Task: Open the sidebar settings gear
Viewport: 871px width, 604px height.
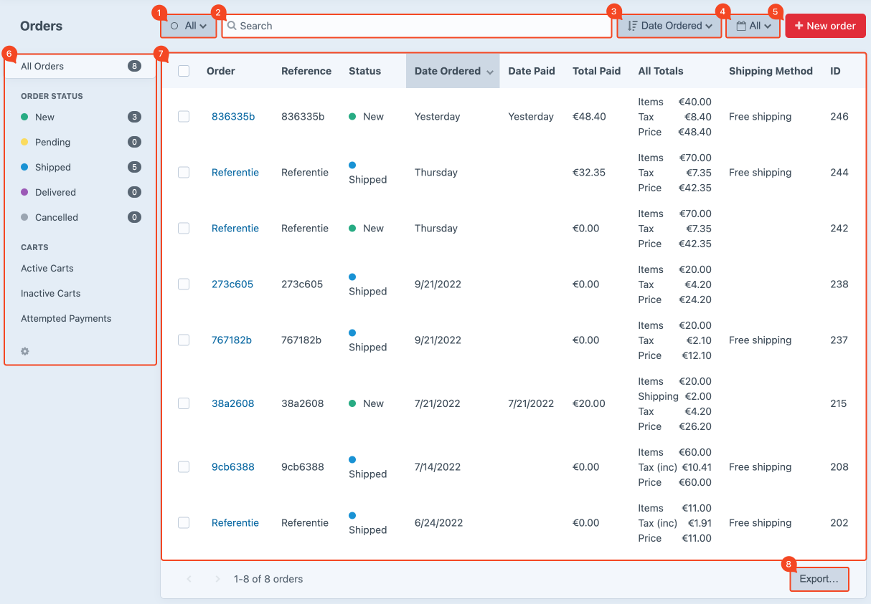Action: point(24,351)
